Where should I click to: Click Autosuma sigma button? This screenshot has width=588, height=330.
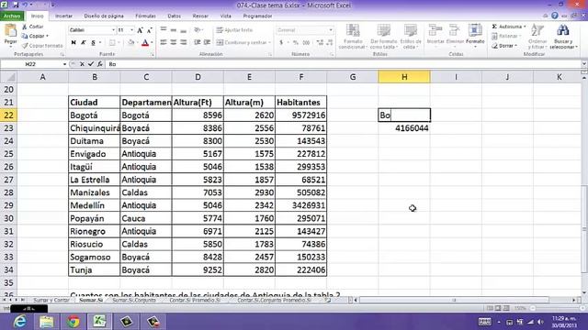click(508, 27)
